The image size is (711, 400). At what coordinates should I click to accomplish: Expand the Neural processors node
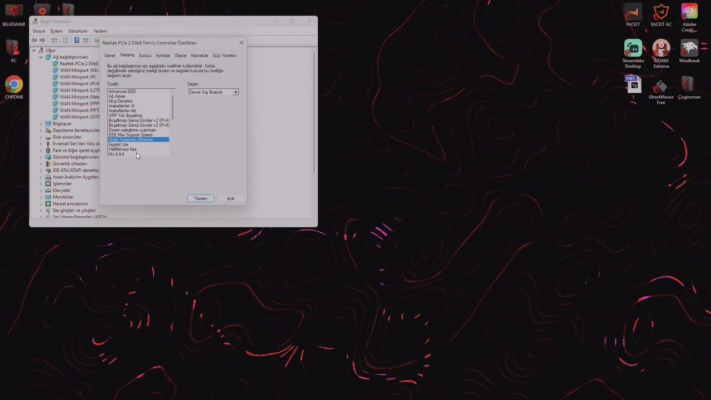tap(41, 204)
